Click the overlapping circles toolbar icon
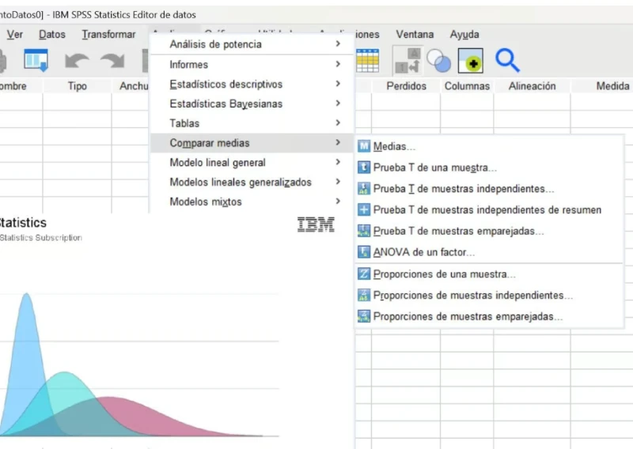Viewport: 633px width, 449px height. click(438, 61)
